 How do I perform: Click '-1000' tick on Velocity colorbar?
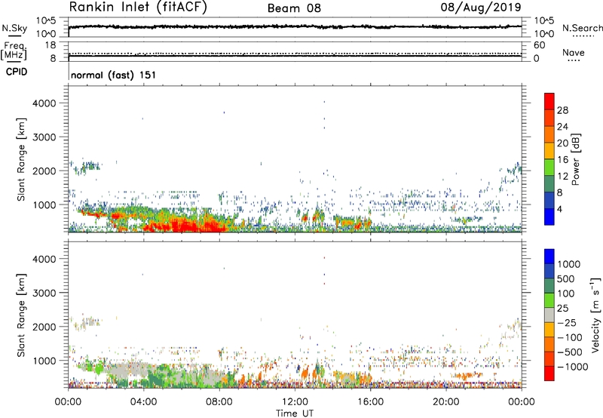(573, 367)
